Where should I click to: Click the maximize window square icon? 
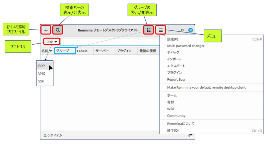click(182, 30)
